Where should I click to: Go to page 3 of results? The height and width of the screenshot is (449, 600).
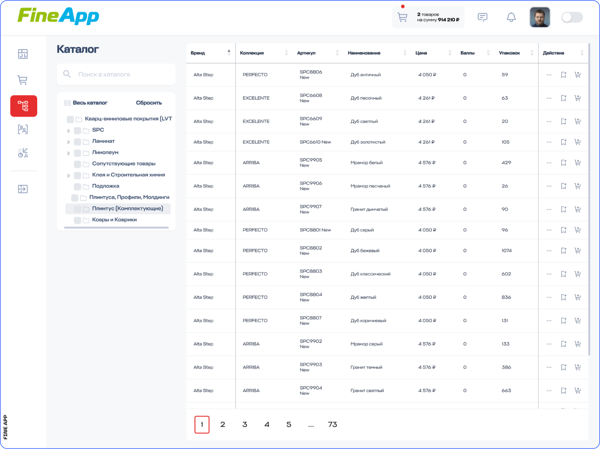245,424
